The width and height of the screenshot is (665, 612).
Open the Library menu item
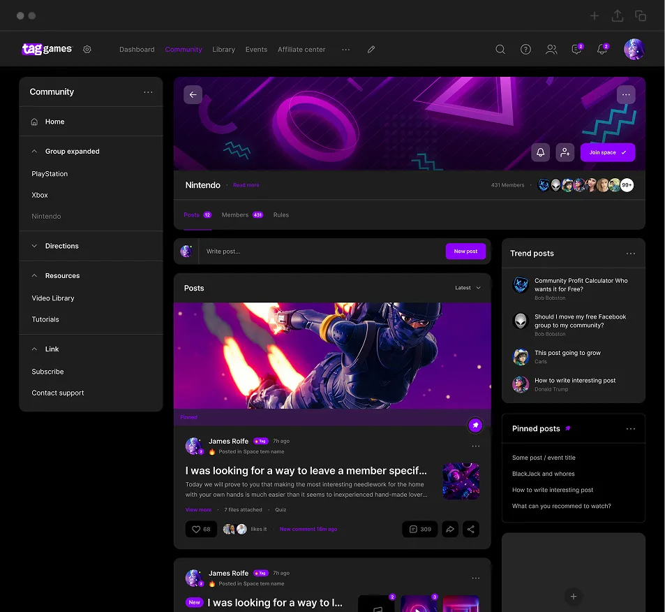coord(223,50)
